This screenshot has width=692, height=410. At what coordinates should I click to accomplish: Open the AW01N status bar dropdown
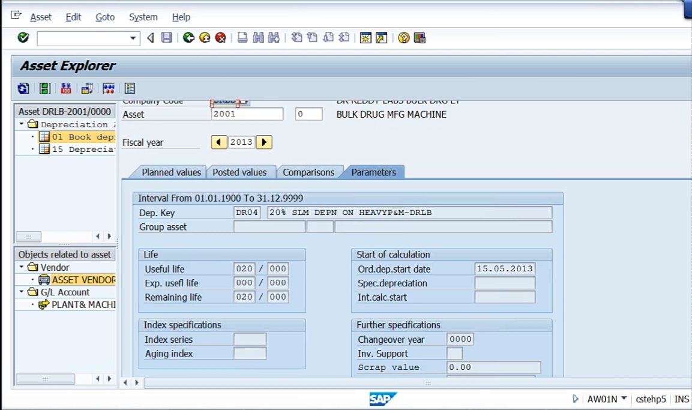pyautogui.click(x=624, y=398)
